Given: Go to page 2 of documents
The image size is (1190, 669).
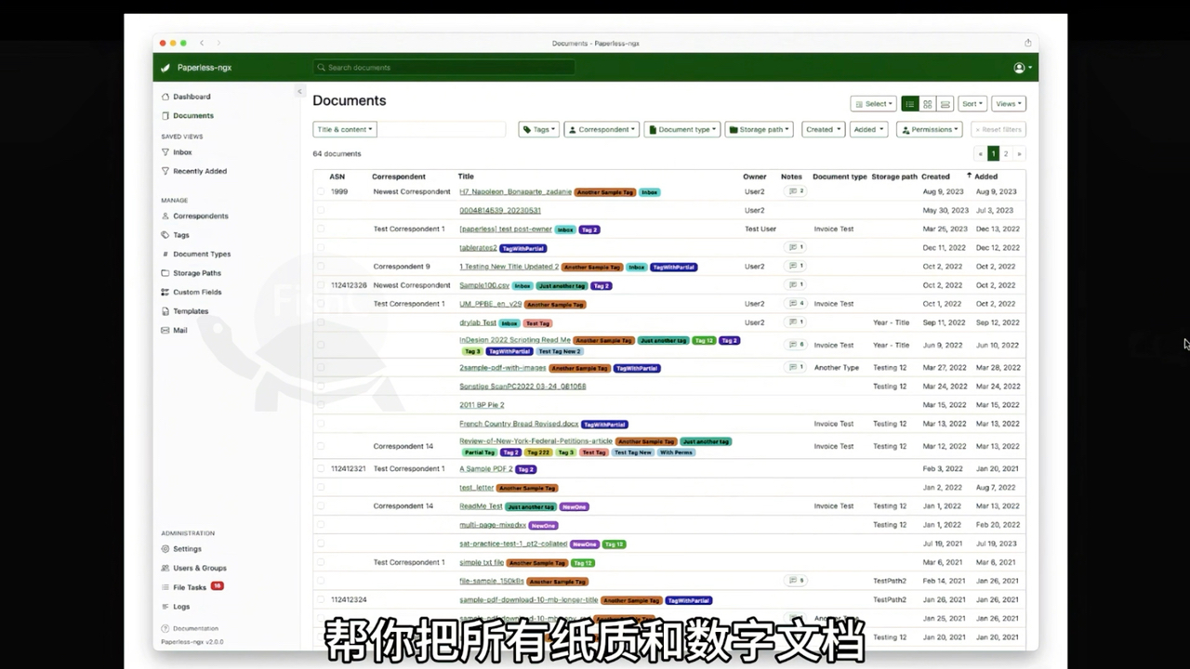Looking at the screenshot, I should click(x=1006, y=154).
